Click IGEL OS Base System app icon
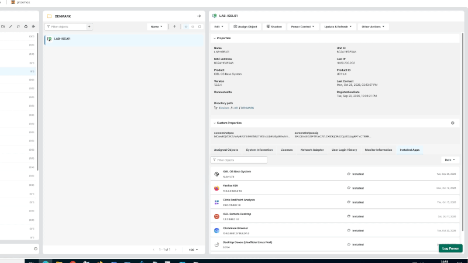This screenshot has width=468, height=263. [216, 174]
